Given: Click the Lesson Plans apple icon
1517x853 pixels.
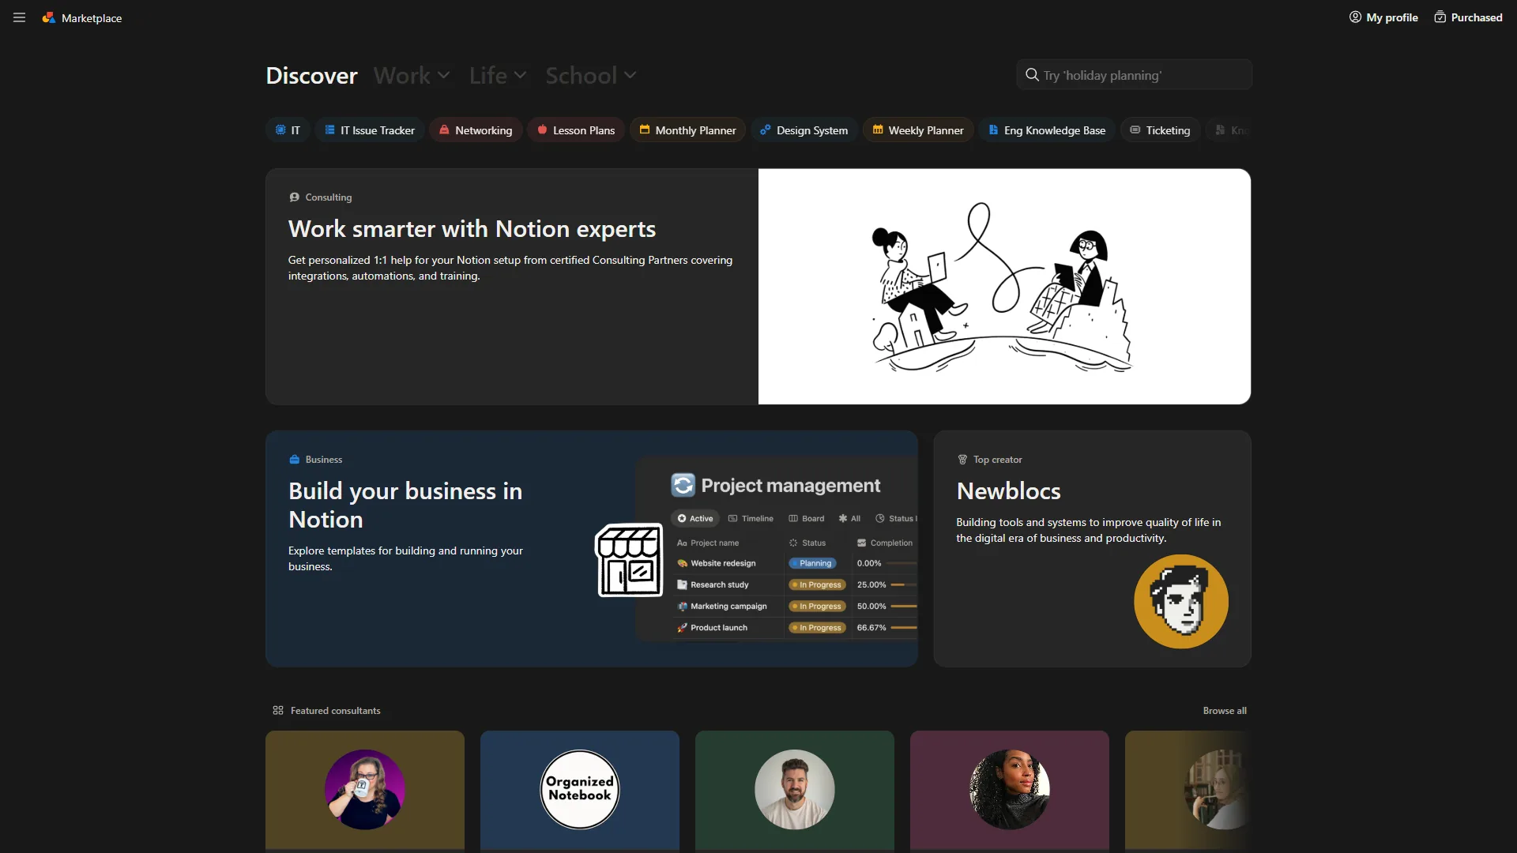Looking at the screenshot, I should point(542,130).
